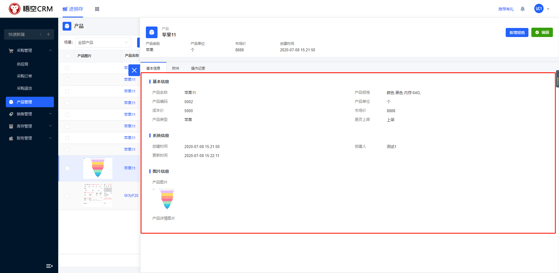559x273 pixels.
Task: Click the 采购管理 shopping cart icon
Action: [11, 51]
